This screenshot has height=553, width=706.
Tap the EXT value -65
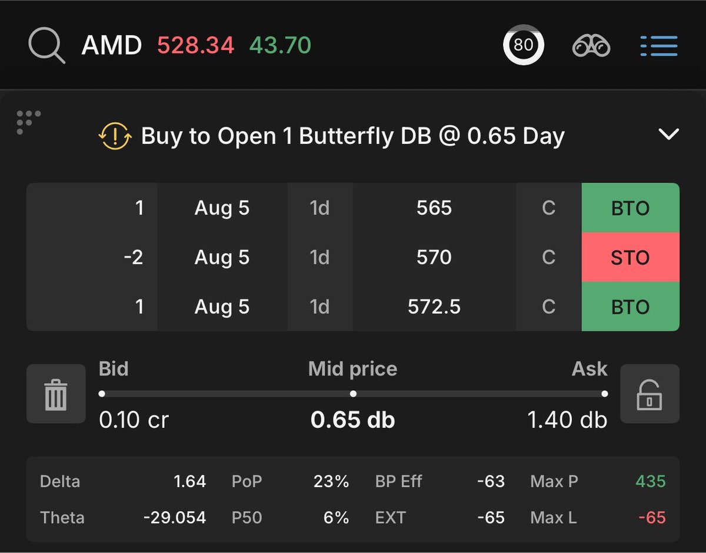pyautogui.click(x=491, y=518)
